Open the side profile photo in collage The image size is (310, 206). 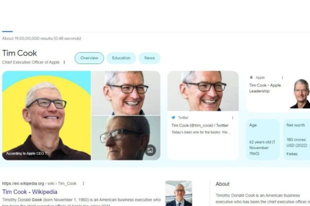126,138
